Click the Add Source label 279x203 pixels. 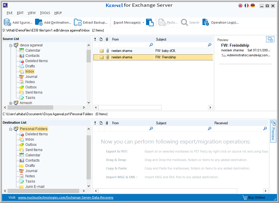22,22
